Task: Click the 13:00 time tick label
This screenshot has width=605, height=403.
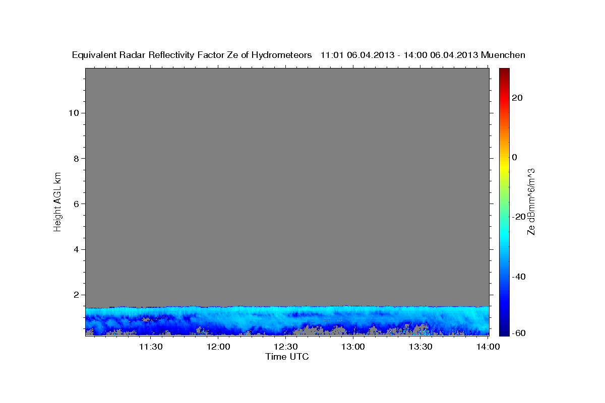Action: 353,347
